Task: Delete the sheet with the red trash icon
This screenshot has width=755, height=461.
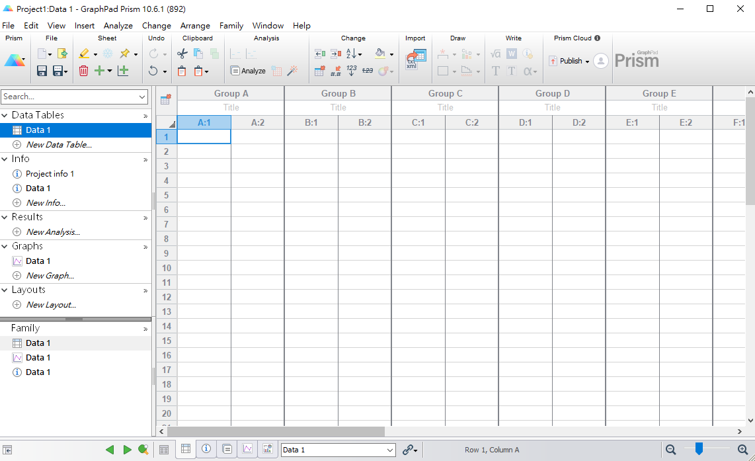Action: [x=83, y=71]
